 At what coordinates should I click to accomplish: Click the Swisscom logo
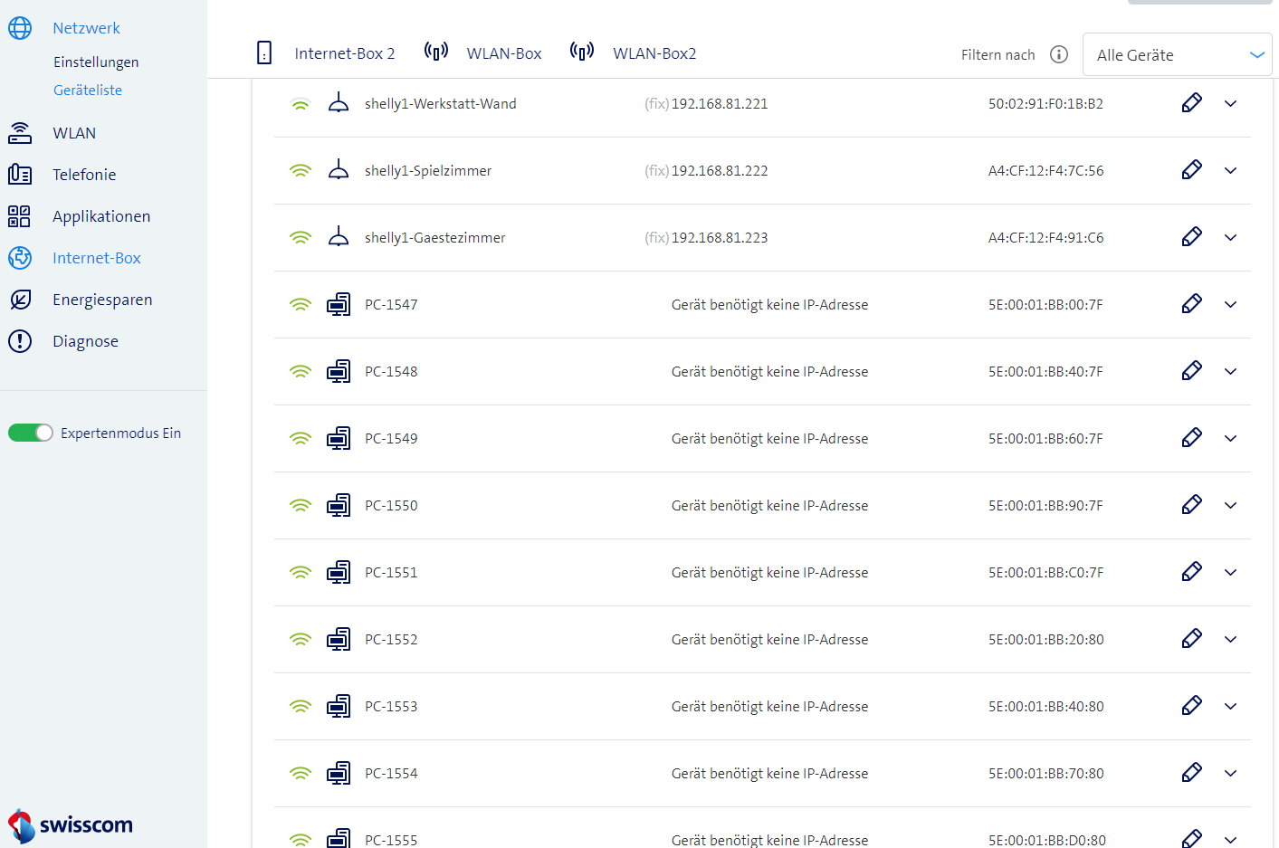71,824
